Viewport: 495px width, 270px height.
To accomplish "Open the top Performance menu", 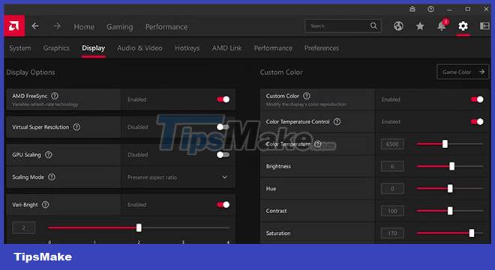I will pyautogui.click(x=166, y=27).
